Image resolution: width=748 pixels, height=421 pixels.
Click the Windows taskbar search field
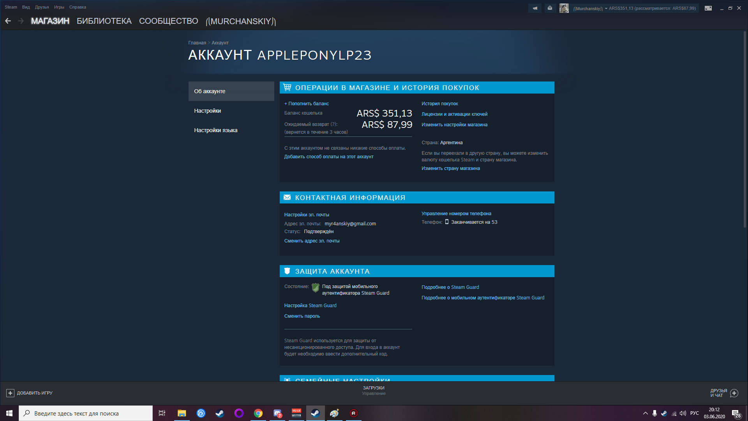(86, 413)
